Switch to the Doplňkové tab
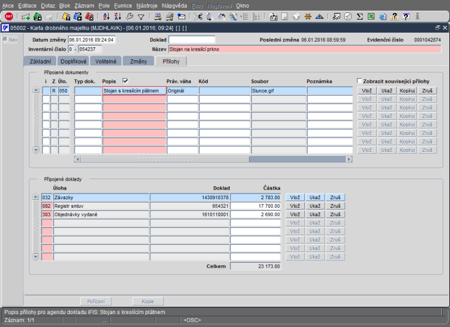The width and height of the screenshot is (450, 327). [74, 61]
